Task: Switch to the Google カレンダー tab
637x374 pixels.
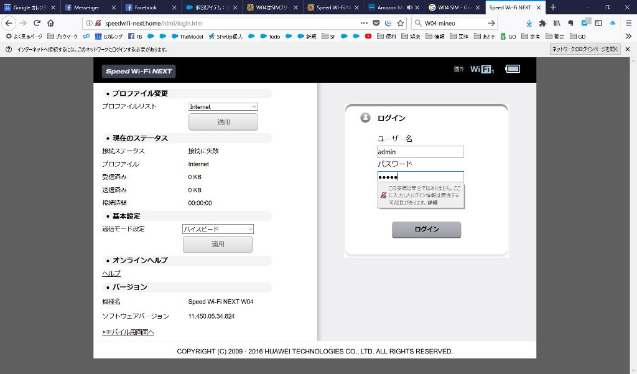Action: click(x=30, y=7)
